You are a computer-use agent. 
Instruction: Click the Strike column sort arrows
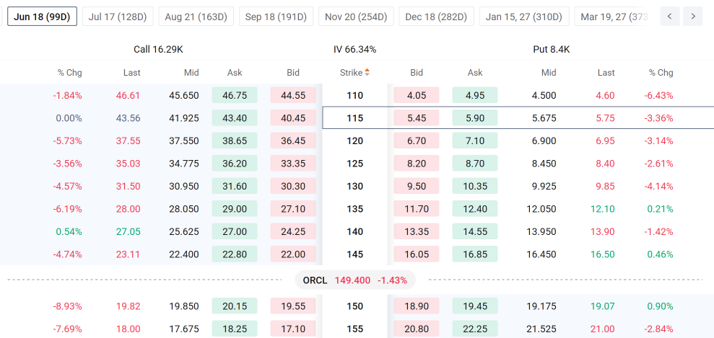click(x=367, y=72)
